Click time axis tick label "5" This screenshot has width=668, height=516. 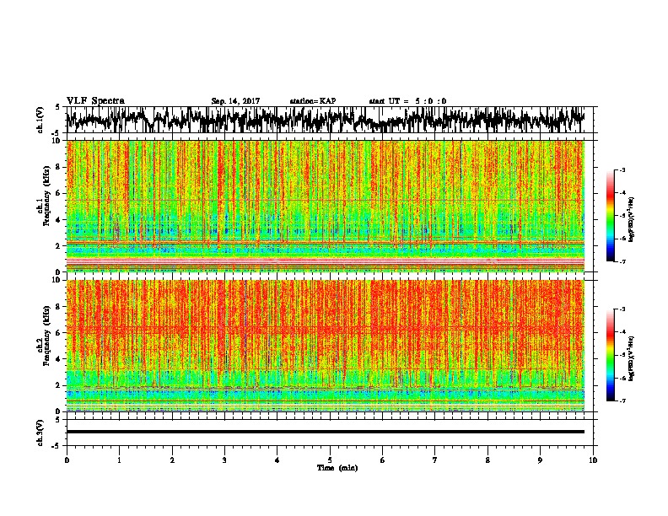(x=330, y=460)
